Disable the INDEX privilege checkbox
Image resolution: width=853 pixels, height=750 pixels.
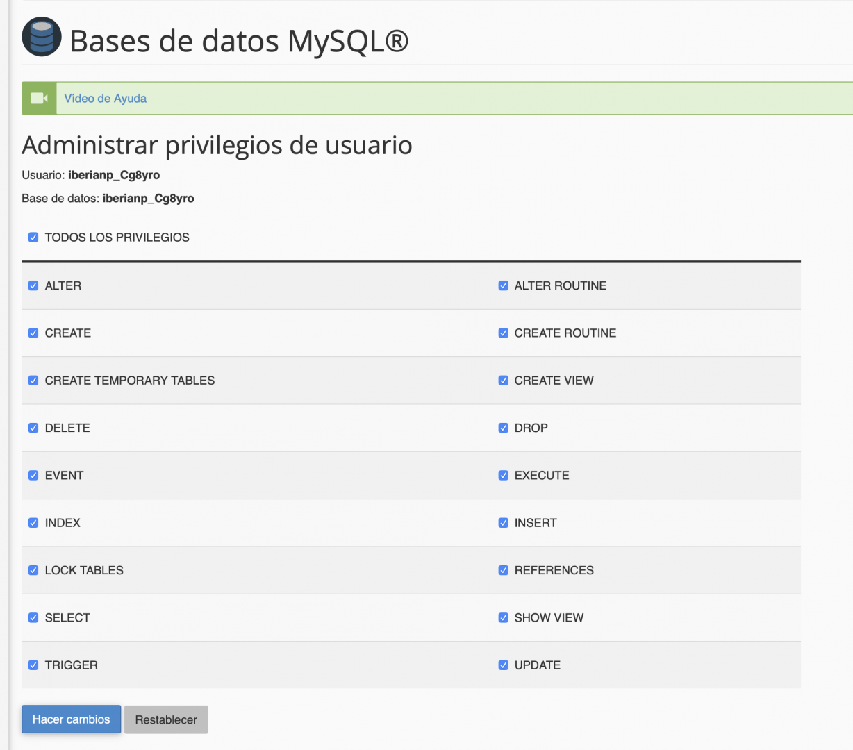(x=33, y=523)
